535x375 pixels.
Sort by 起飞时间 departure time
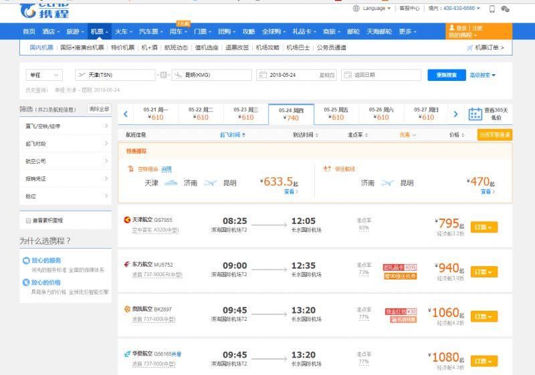click(x=232, y=135)
